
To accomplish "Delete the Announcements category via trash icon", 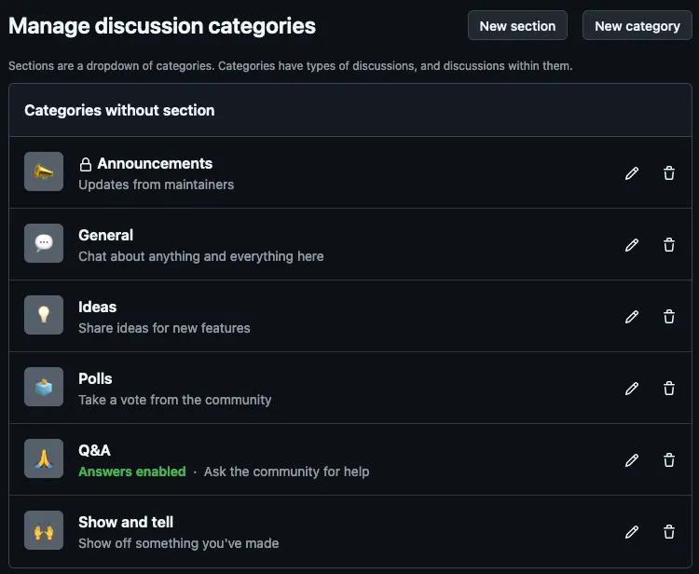I will [669, 173].
